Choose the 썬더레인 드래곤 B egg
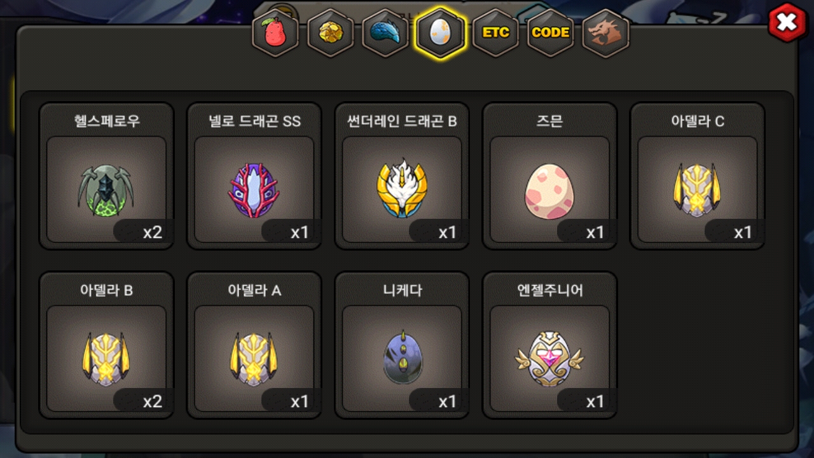Screen dimensions: 814x458 [x=402, y=176]
